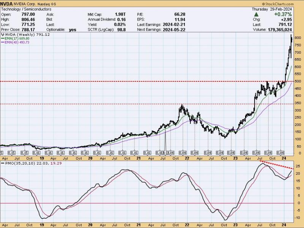
Task: Click the NVDA (Weekly) 791.12 legend label
Action: click(x=27, y=35)
